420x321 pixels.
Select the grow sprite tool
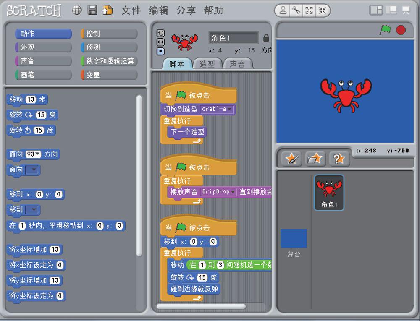pyautogui.click(x=309, y=11)
